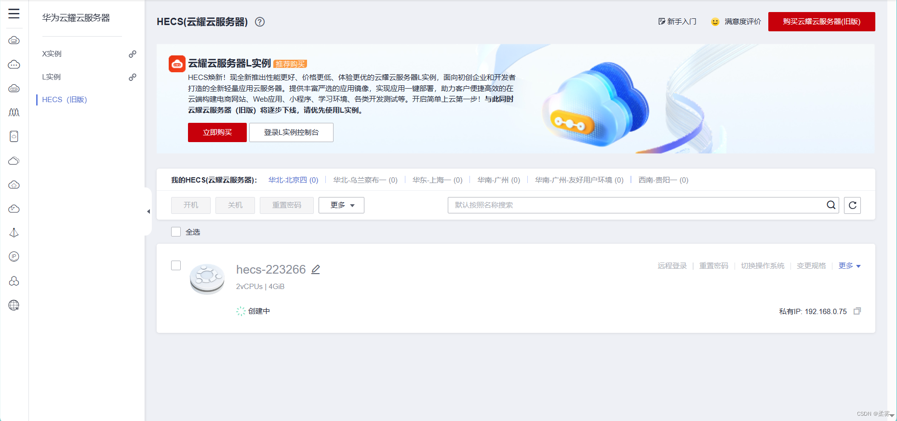Click the smiley satisfaction icon
Viewport: 897px width, 421px height.
click(715, 22)
